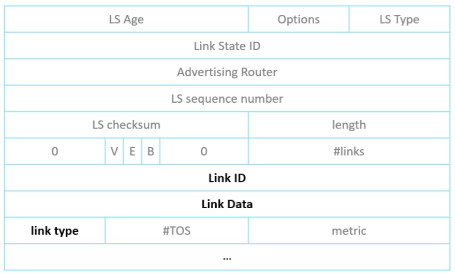455x274 pixels.
Task: Select the LS sequence number row
Action: coord(227,98)
